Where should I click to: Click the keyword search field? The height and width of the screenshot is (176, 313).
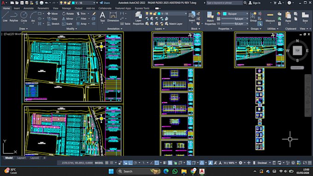224,3
